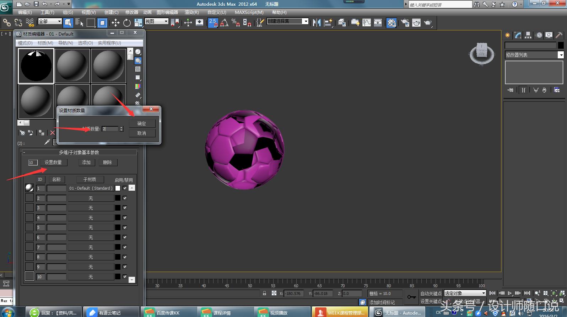Image resolution: width=567 pixels, height=317 pixels.
Task: Click Play Animation button
Action: (510, 293)
